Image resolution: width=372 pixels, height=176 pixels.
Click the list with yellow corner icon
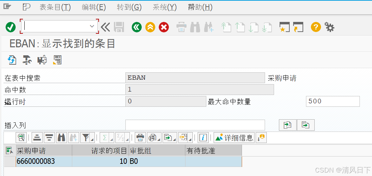pos(57,60)
